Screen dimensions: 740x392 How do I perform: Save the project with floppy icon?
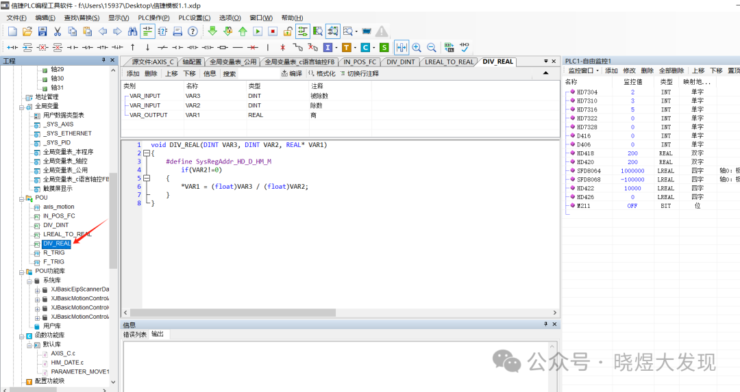coord(42,31)
